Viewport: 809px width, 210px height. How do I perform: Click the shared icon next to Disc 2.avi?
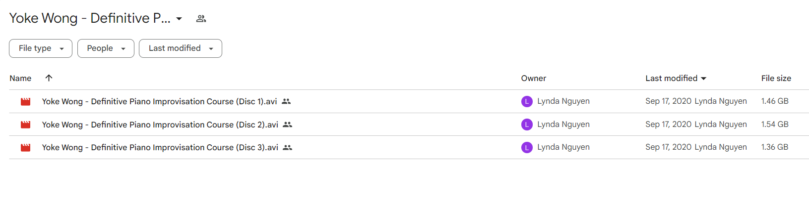pyautogui.click(x=287, y=125)
